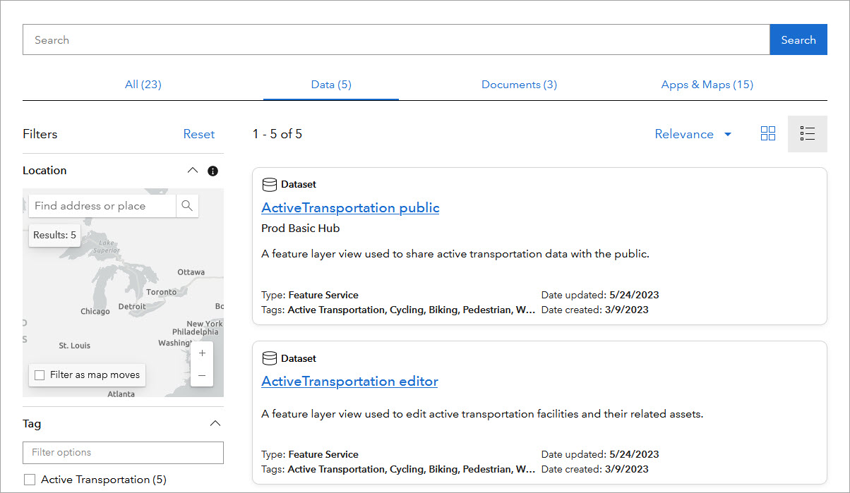This screenshot has height=493, width=850.
Task: Select the Data (5) tab
Action: click(331, 85)
